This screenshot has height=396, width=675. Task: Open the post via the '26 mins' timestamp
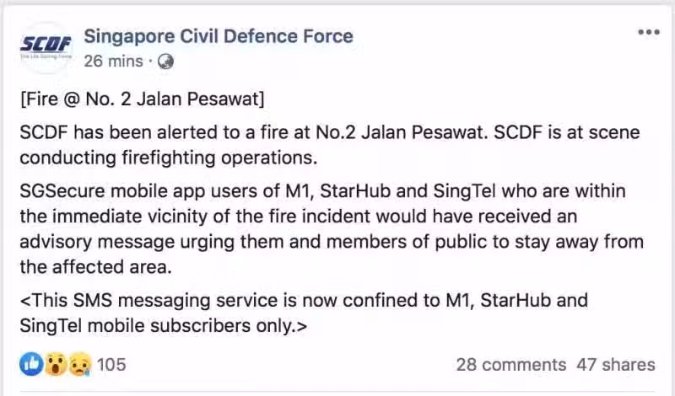point(113,62)
